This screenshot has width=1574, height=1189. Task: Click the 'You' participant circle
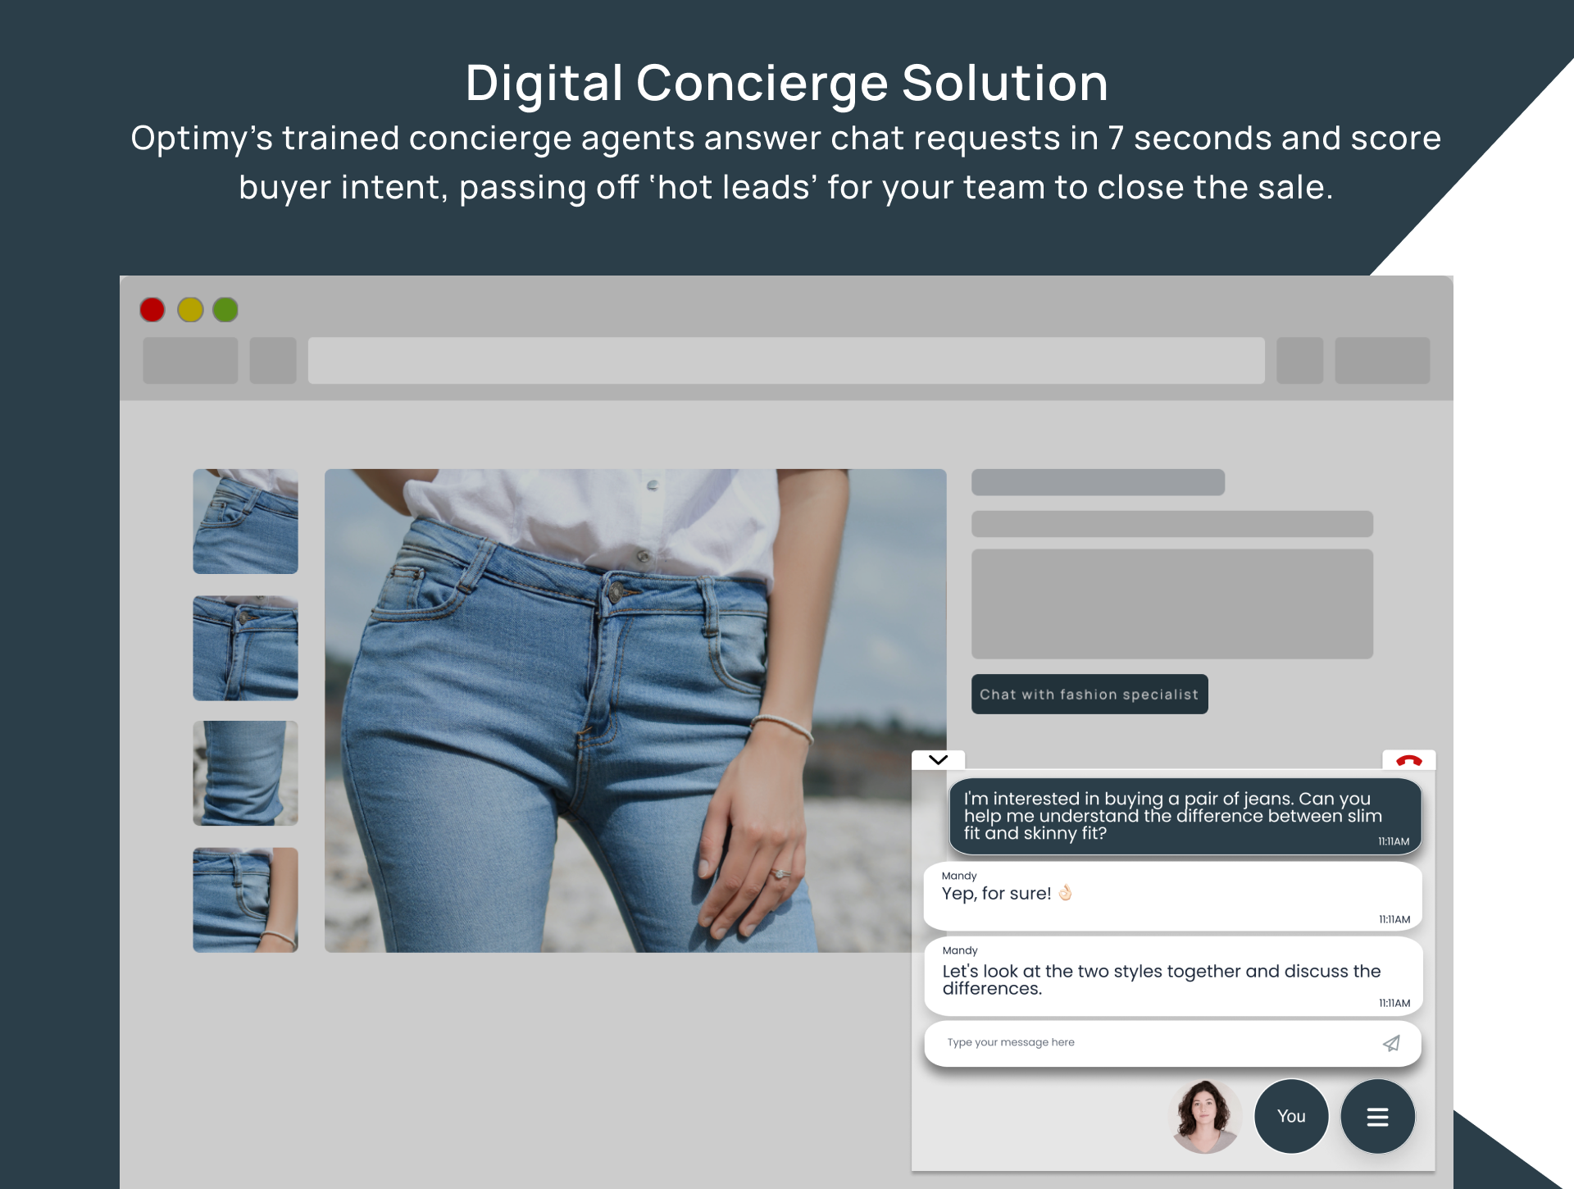[x=1291, y=1116]
